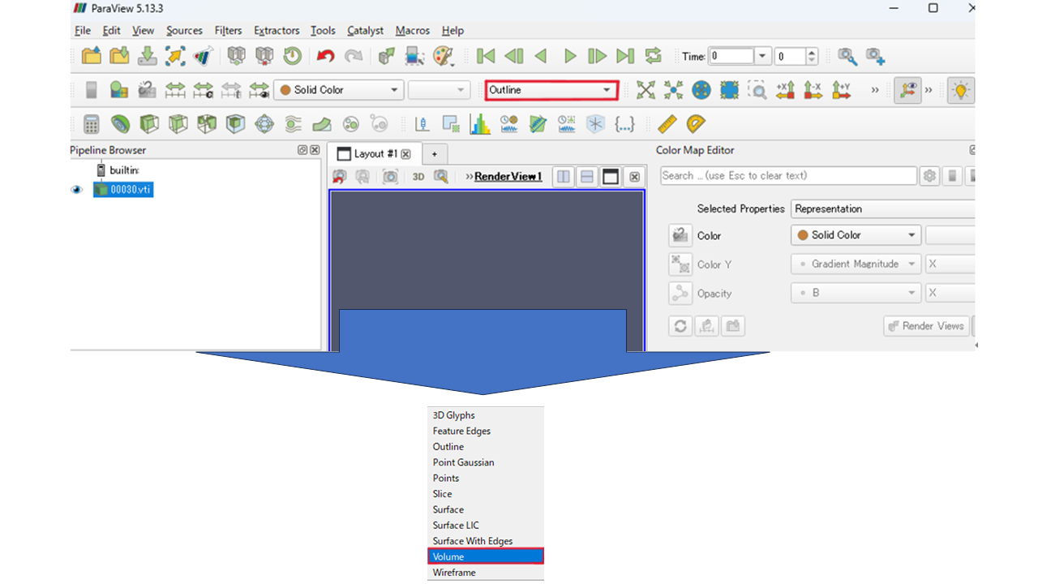
Task: Toggle the orientation axes visibility button
Action: tap(908, 90)
